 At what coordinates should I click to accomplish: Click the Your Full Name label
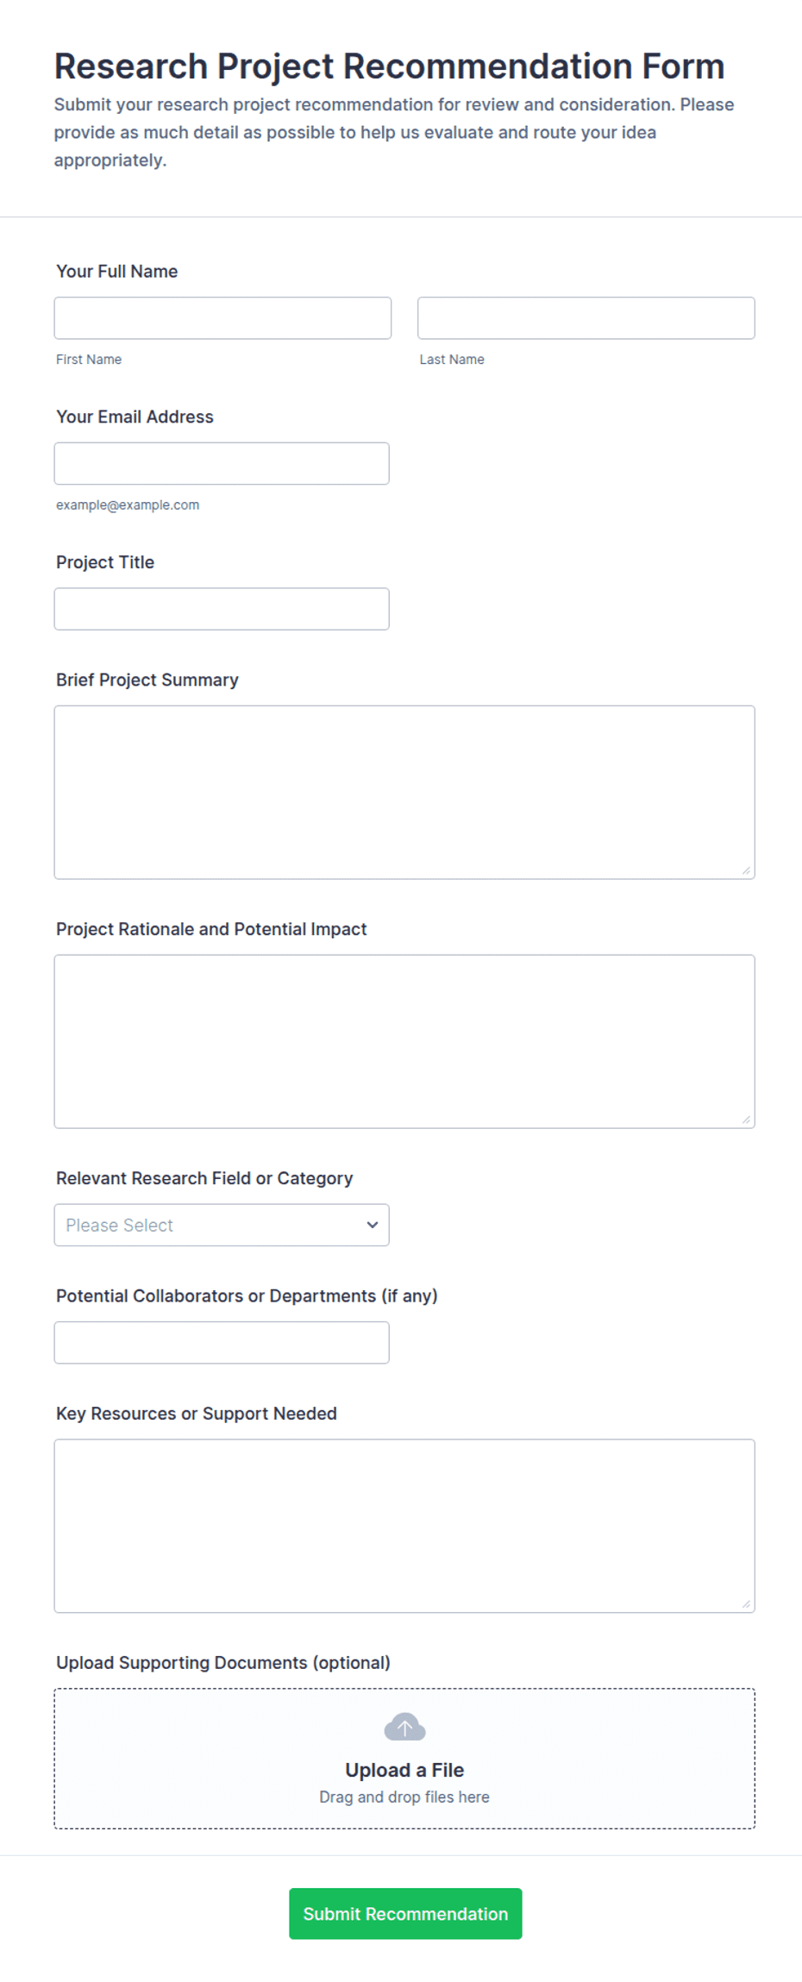[117, 271]
